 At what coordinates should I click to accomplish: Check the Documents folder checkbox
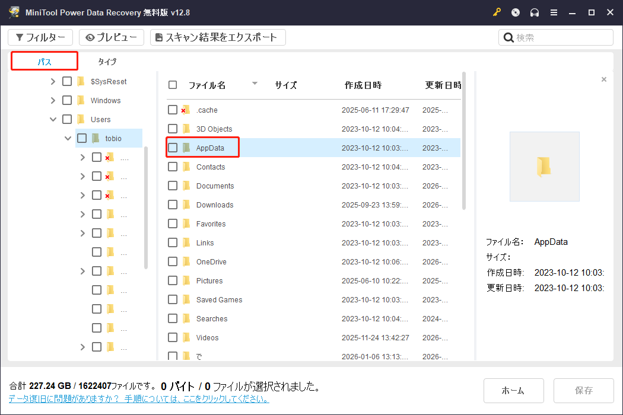173,186
